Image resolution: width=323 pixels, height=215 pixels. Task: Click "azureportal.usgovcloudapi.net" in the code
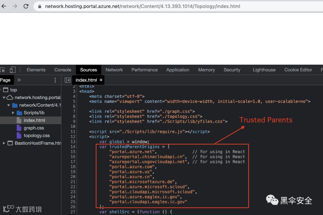[148, 162]
